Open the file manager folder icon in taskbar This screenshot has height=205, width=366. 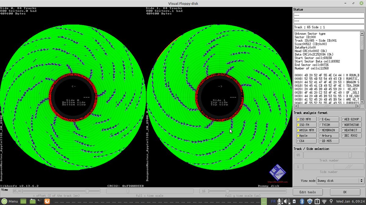[x=33, y=201]
